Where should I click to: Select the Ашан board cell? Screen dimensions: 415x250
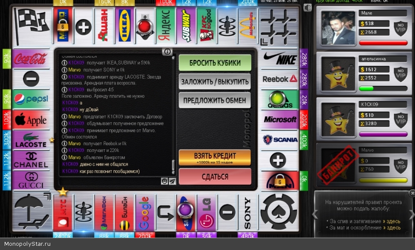point(104,25)
